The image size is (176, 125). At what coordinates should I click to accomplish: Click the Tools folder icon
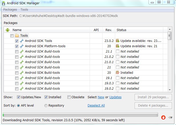(17, 36)
